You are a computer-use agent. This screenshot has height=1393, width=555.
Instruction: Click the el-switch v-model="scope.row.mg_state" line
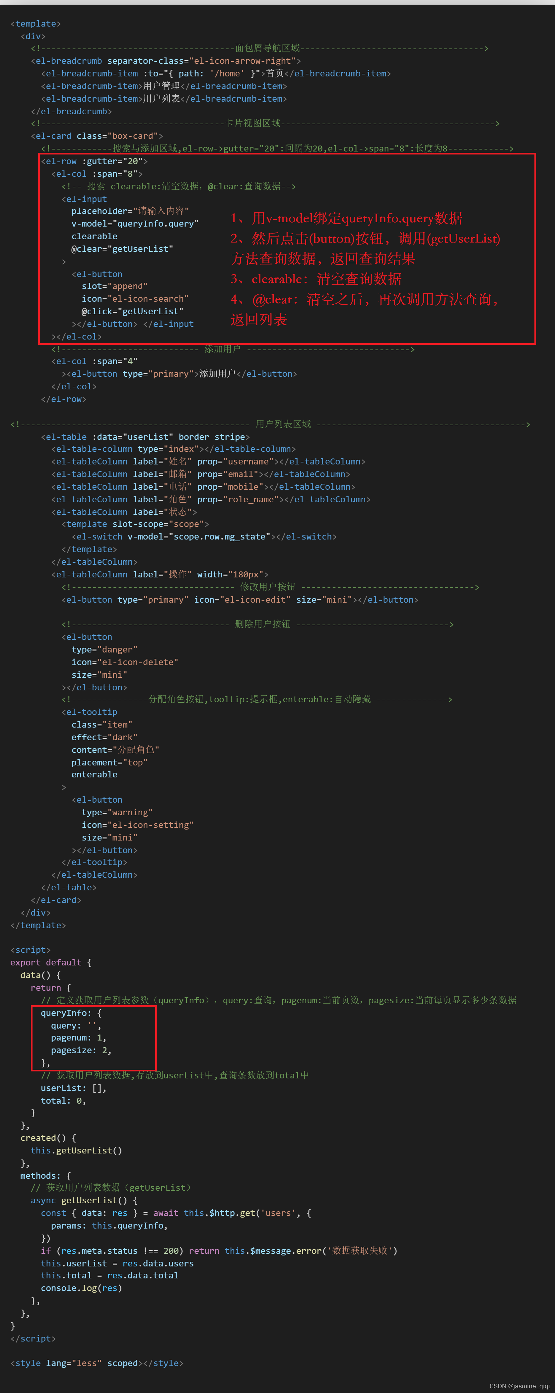(x=204, y=537)
